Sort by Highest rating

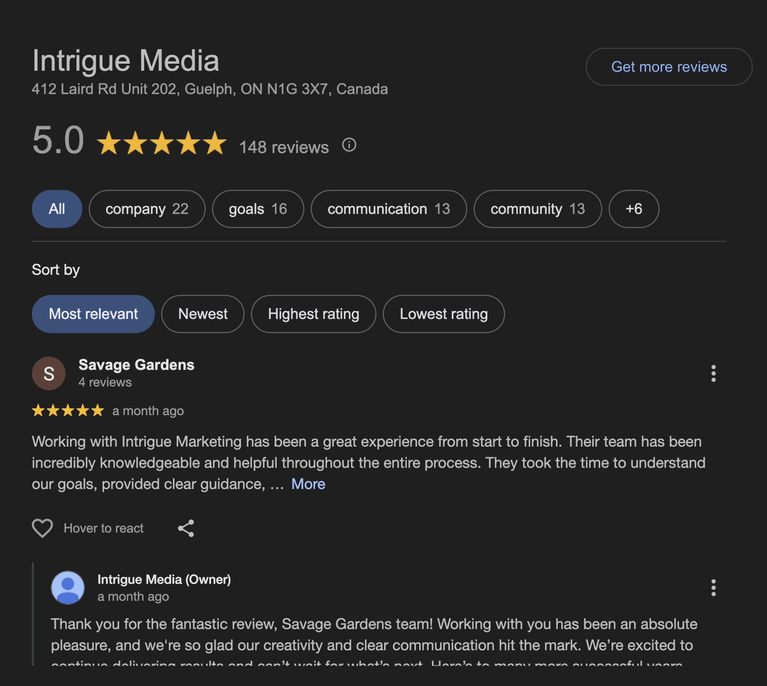tap(314, 314)
